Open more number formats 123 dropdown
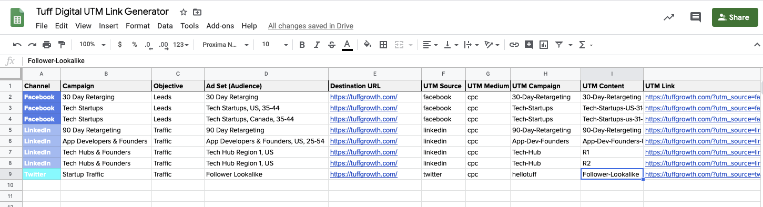The height and width of the screenshot is (207, 763). 181,45
